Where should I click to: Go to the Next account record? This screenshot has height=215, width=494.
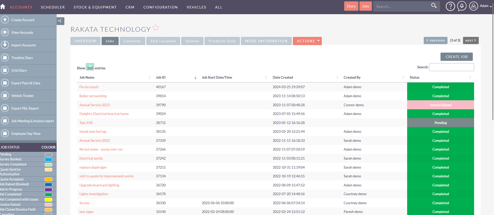pyautogui.click(x=471, y=40)
